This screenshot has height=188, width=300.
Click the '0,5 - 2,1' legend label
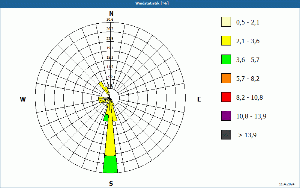[248, 23]
